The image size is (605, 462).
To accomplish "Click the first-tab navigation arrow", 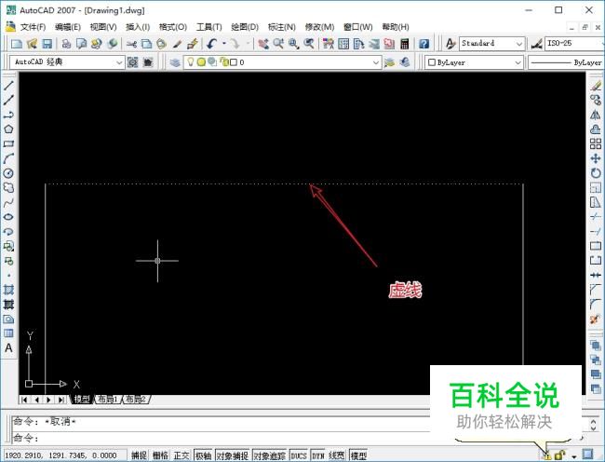I will click(24, 400).
